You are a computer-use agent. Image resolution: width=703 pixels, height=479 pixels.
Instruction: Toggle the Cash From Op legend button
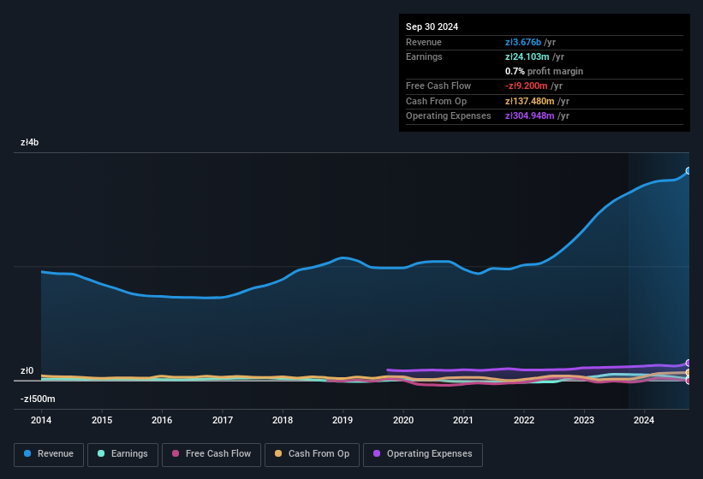point(312,454)
